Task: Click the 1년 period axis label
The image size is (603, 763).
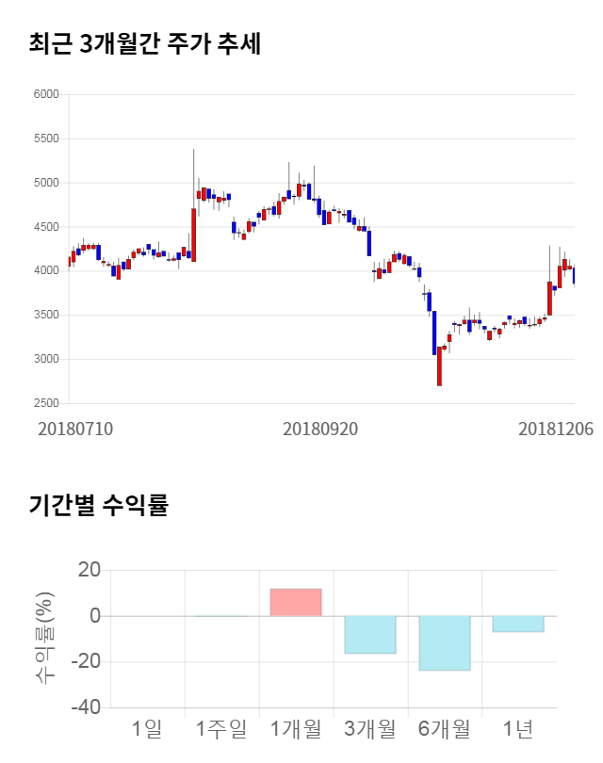Action: (518, 728)
